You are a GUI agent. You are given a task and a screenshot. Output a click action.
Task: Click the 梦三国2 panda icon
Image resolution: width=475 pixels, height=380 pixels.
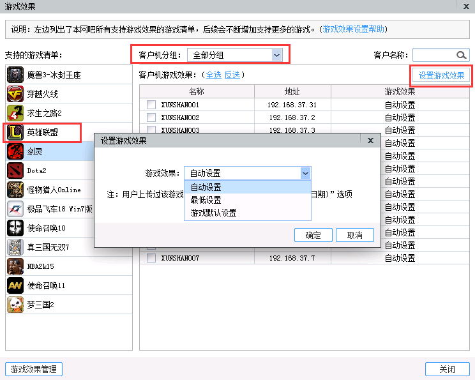pyautogui.click(x=15, y=305)
